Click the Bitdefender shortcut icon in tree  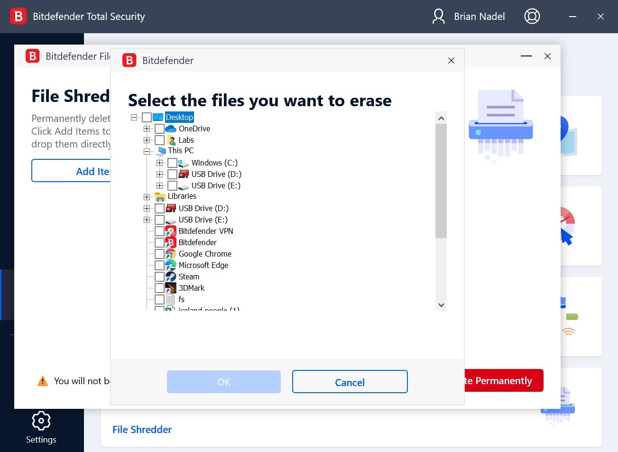171,242
